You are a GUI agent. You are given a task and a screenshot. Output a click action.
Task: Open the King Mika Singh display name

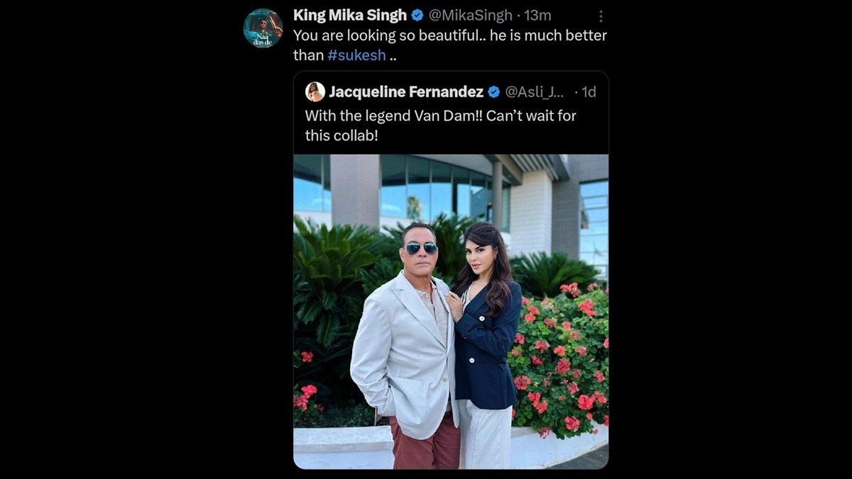click(350, 16)
